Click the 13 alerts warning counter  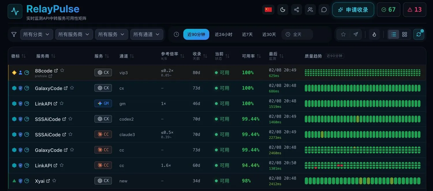415,10
